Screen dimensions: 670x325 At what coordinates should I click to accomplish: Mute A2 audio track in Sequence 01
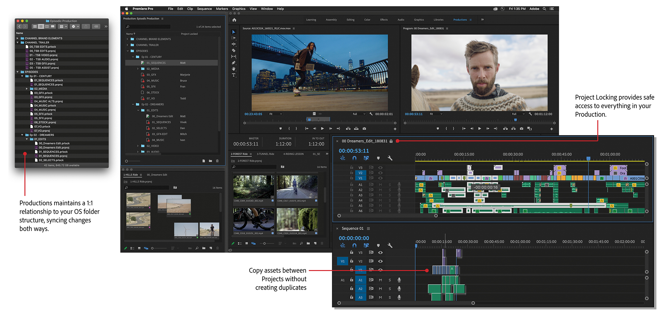pos(377,288)
